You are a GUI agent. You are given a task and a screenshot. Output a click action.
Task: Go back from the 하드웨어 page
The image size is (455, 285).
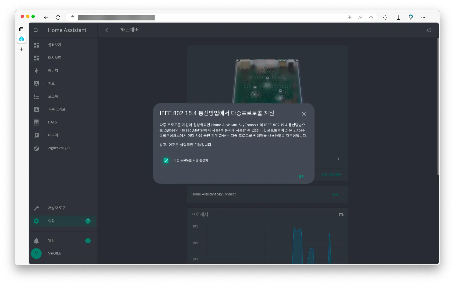pyautogui.click(x=107, y=30)
